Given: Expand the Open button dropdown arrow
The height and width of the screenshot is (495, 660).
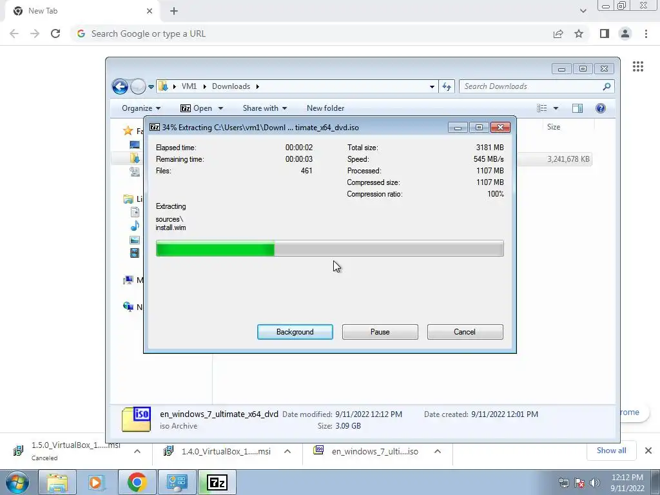Looking at the screenshot, I should (x=220, y=108).
